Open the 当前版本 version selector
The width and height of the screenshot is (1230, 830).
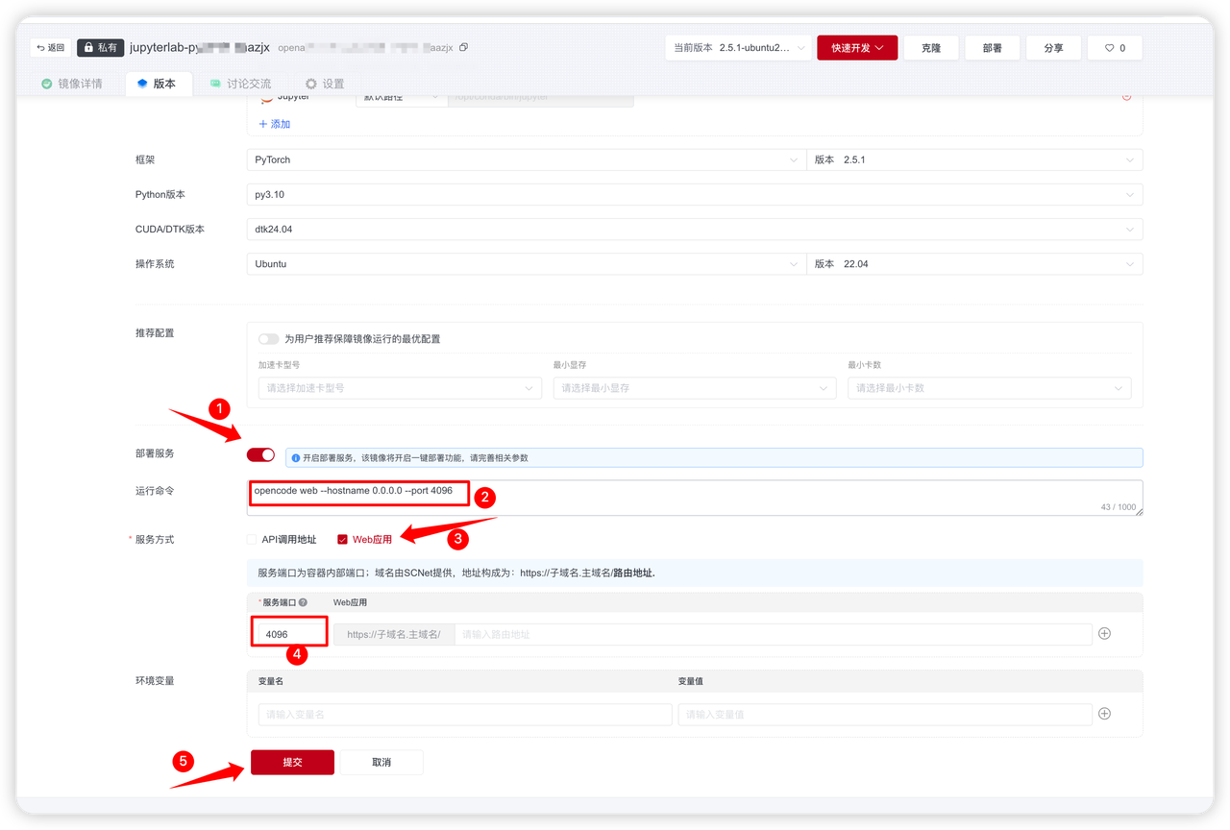738,48
